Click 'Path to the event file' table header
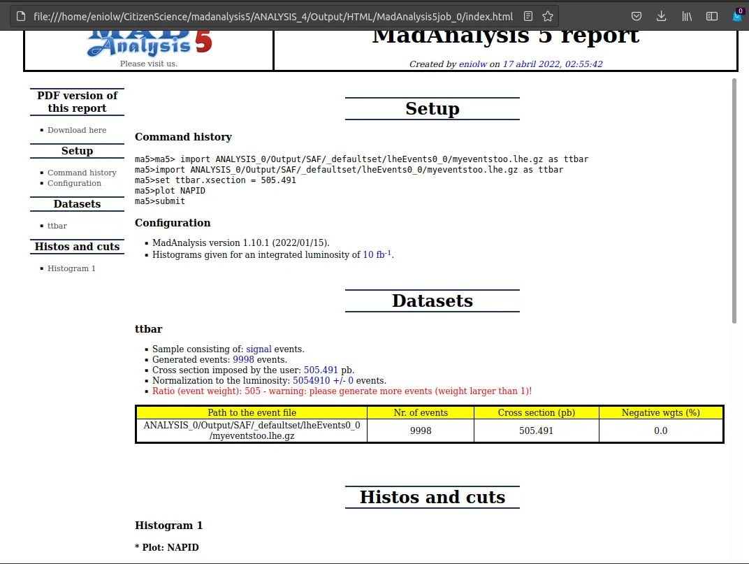749x564 pixels. click(252, 412)
